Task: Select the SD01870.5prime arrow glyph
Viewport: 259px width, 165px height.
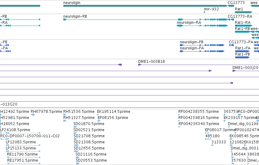Action: (x=75, y=127)
